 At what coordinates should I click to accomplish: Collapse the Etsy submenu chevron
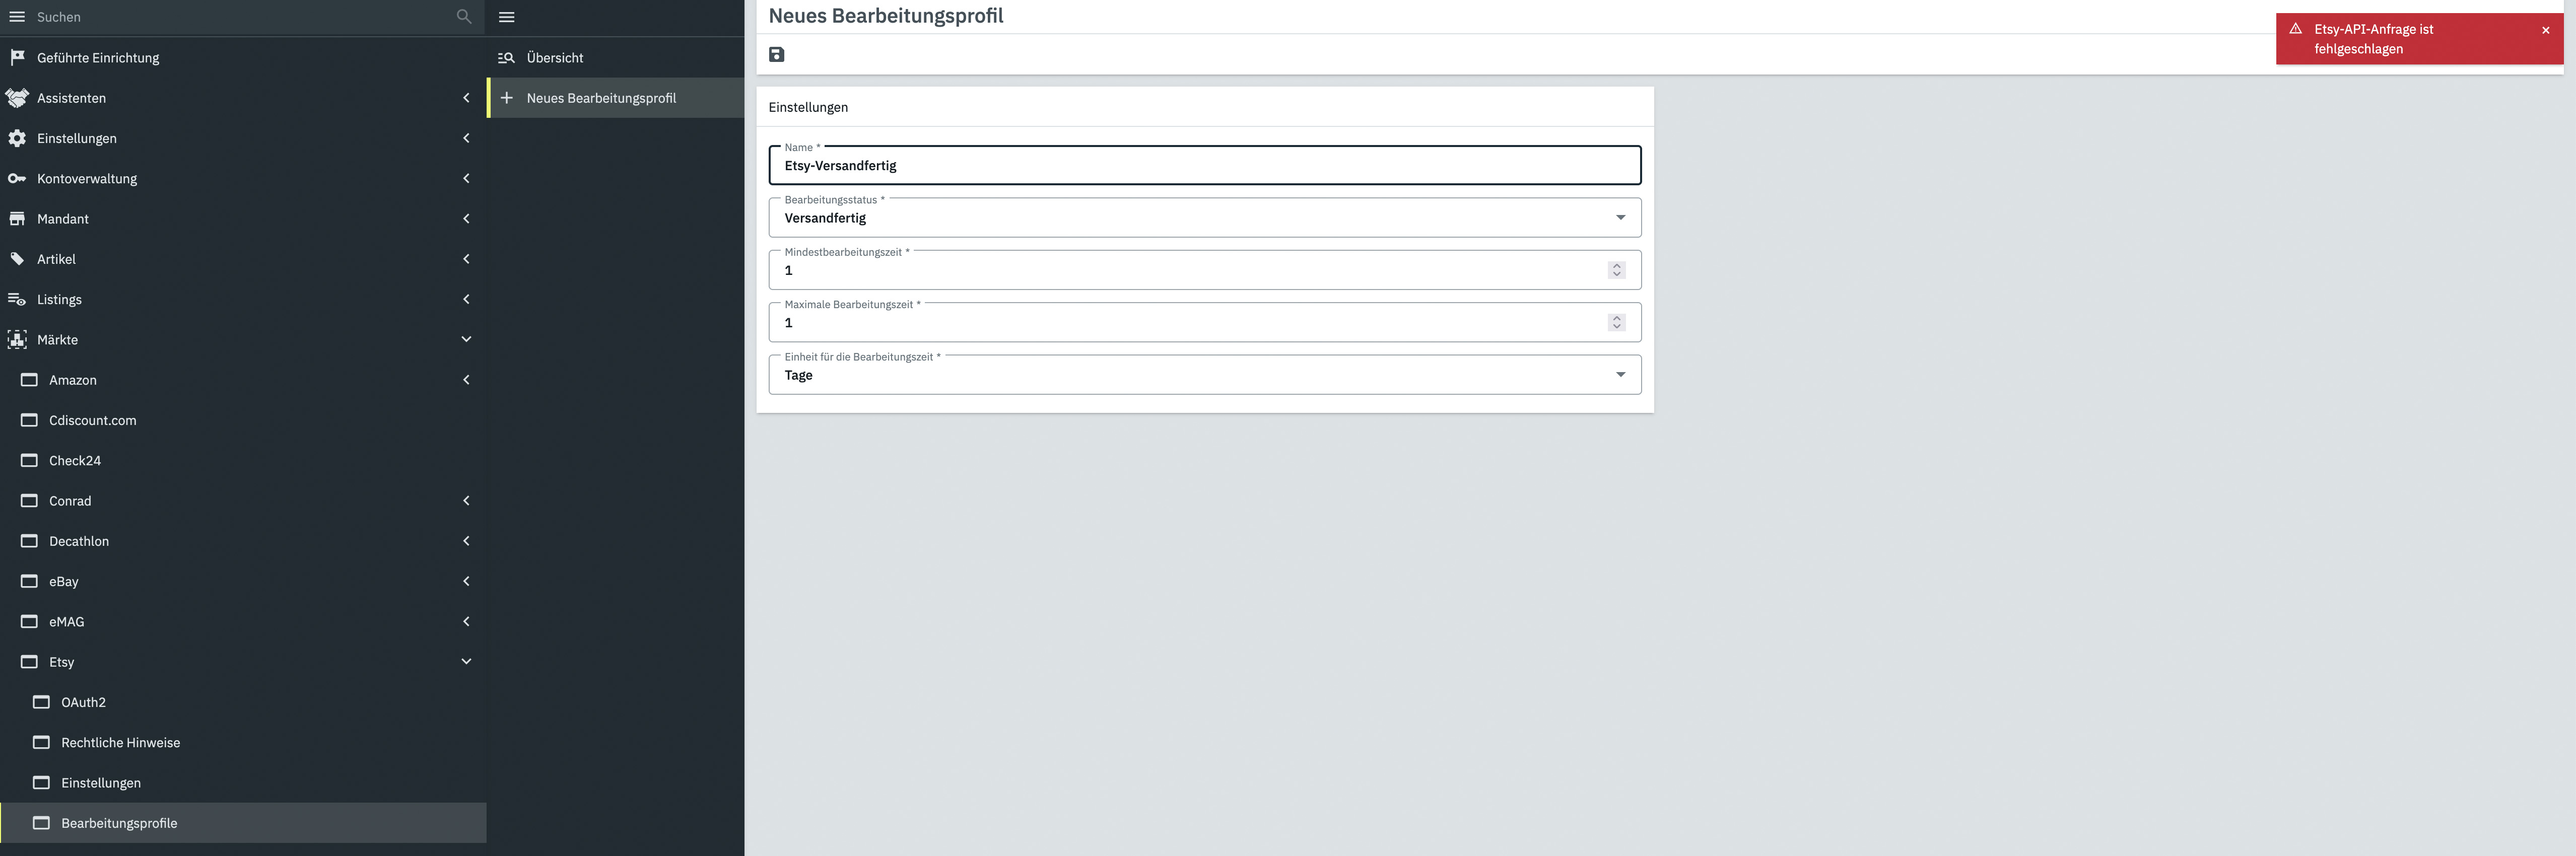466,661
